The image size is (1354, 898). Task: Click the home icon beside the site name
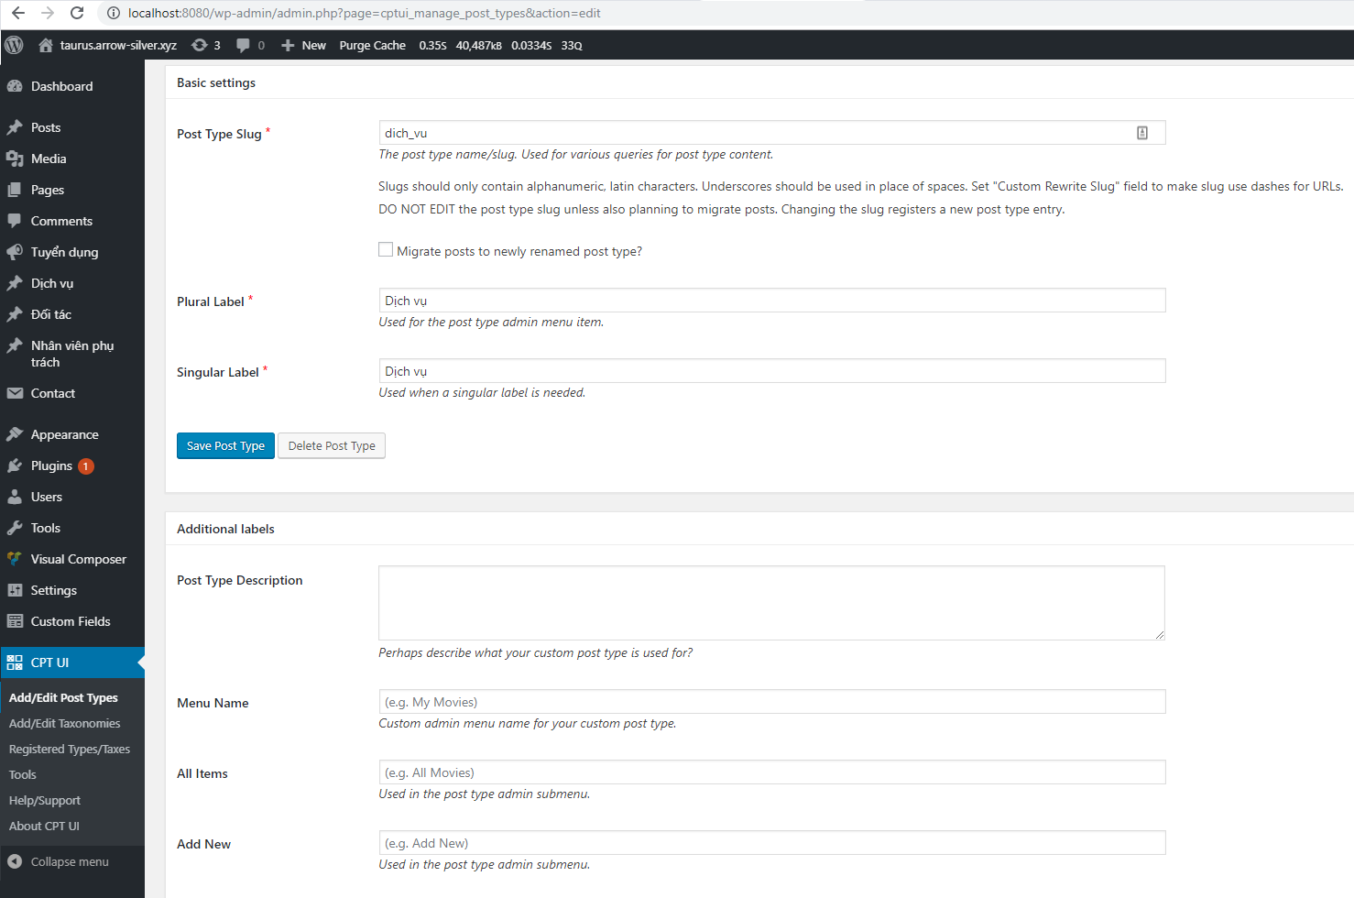(x=45, y=45)
